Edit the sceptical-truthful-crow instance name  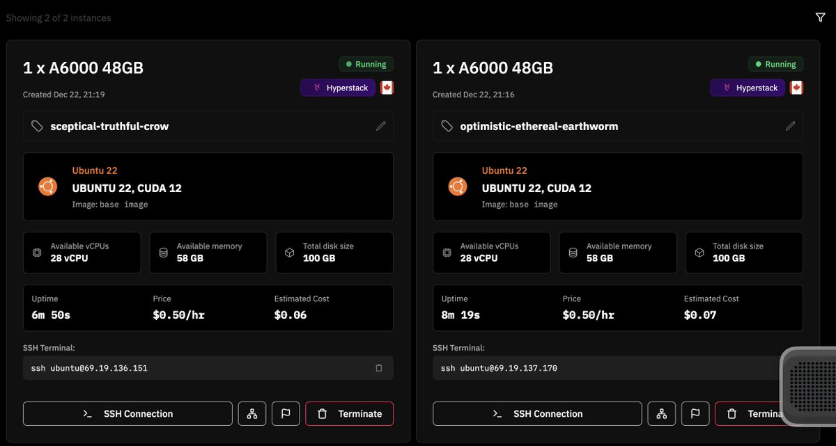[380, 126]
